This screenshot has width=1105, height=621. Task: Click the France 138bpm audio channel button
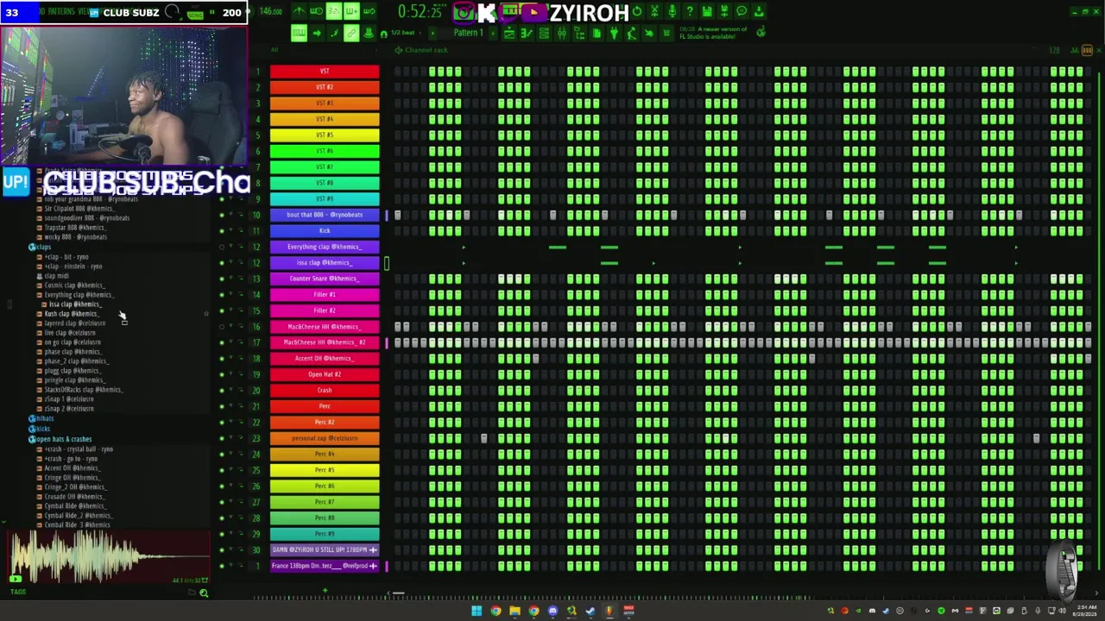click(x=325, y=566)
